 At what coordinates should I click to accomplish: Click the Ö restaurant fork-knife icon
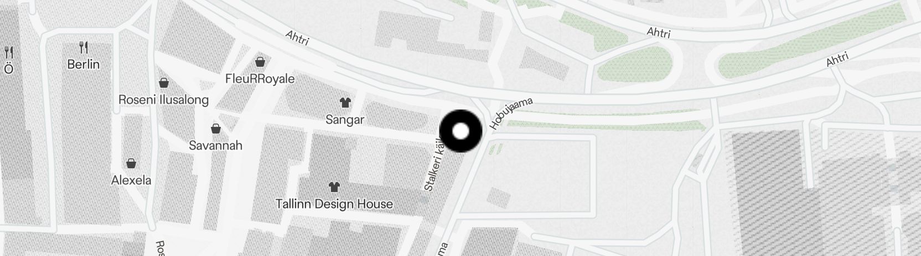tap(9, 52)
